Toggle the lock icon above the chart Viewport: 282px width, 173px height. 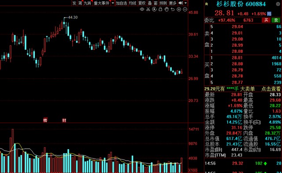[x=160, y=9]
